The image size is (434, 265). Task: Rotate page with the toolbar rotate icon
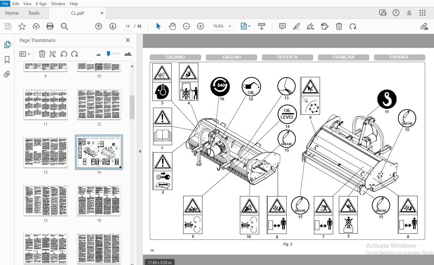tap(353, 26)
